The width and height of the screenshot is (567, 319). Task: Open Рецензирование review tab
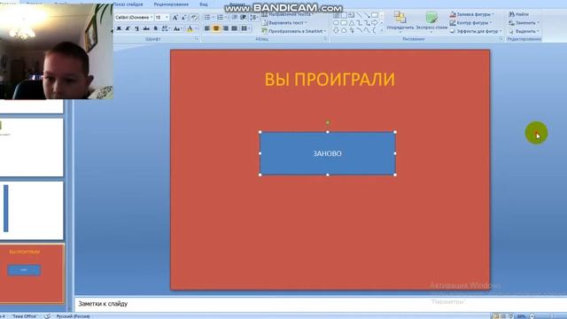(x=171, y=4)
